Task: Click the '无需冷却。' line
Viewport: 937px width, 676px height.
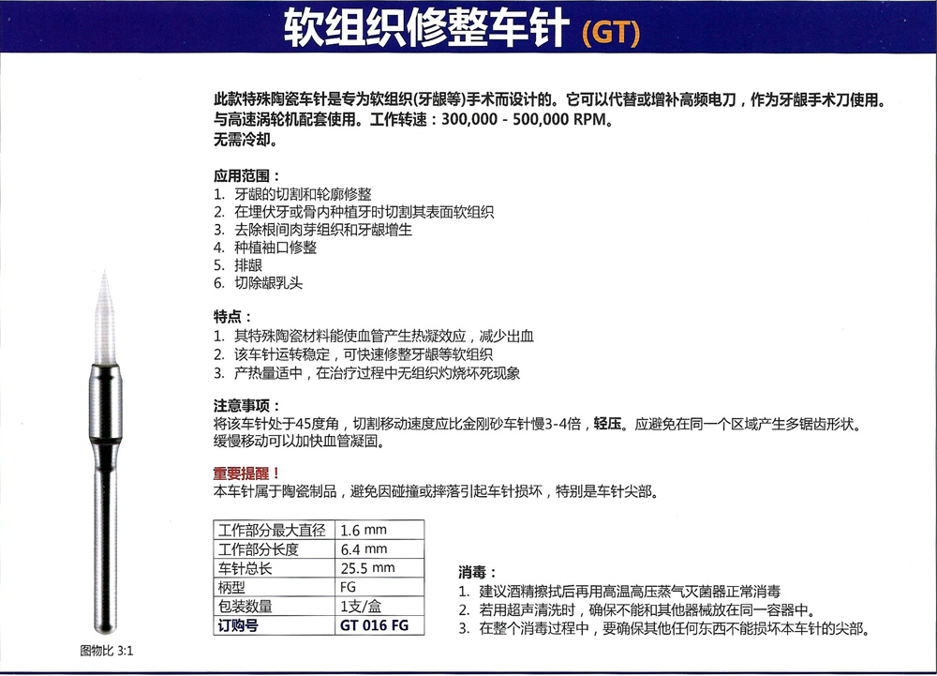Action: (245, 140)
